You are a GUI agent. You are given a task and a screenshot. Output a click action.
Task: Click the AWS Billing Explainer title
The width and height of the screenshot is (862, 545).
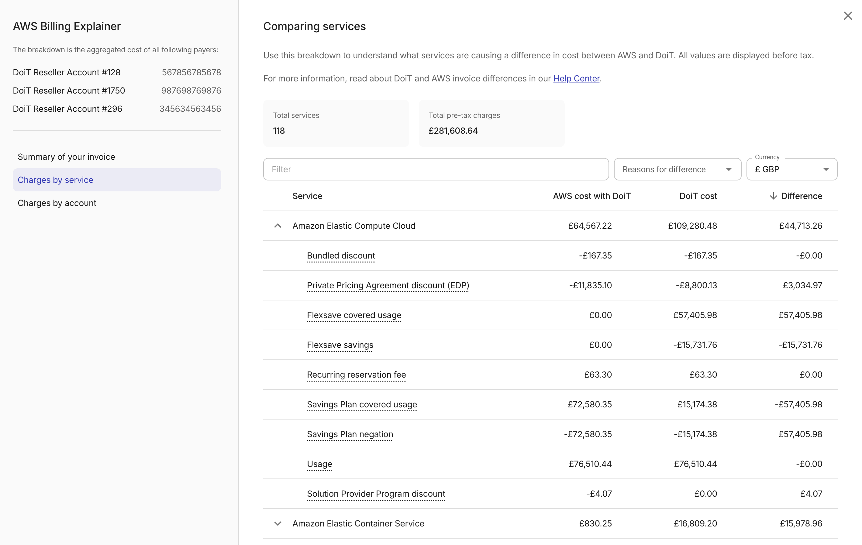coord(67,26)
